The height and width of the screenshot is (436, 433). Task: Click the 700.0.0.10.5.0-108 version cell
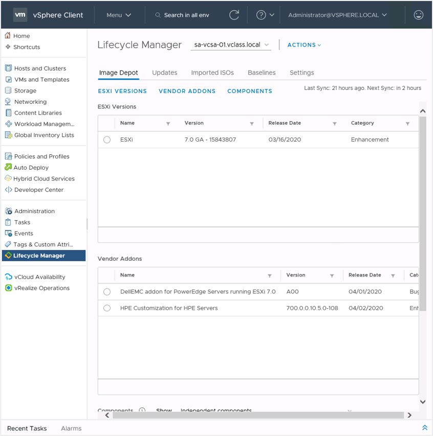[x=312, y=308]
